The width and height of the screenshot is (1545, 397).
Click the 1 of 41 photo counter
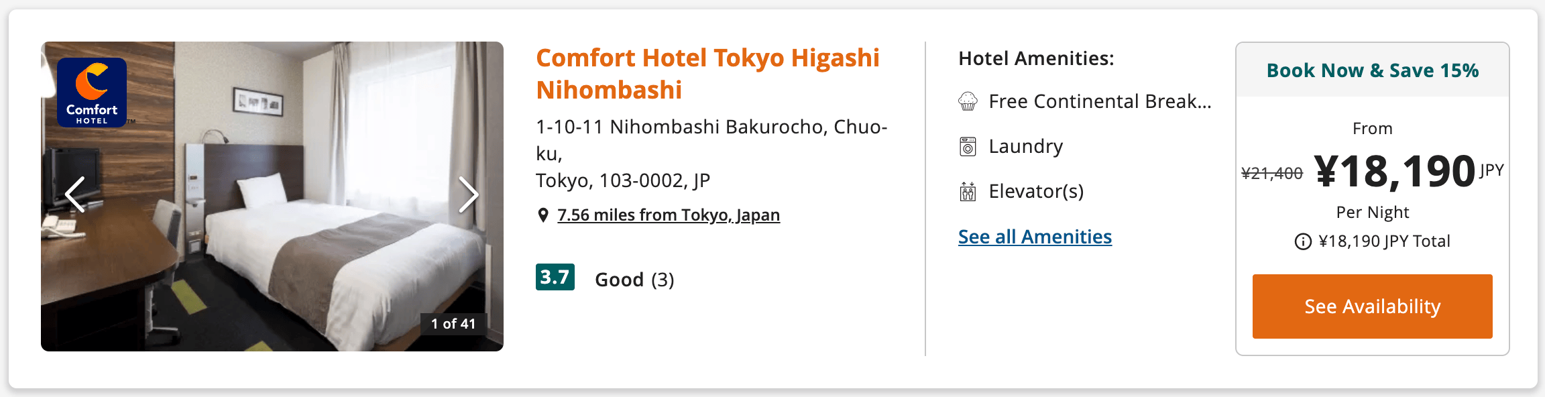[453, 324]
